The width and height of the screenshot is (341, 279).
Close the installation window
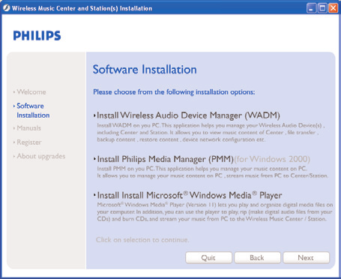tap(334, 8)
